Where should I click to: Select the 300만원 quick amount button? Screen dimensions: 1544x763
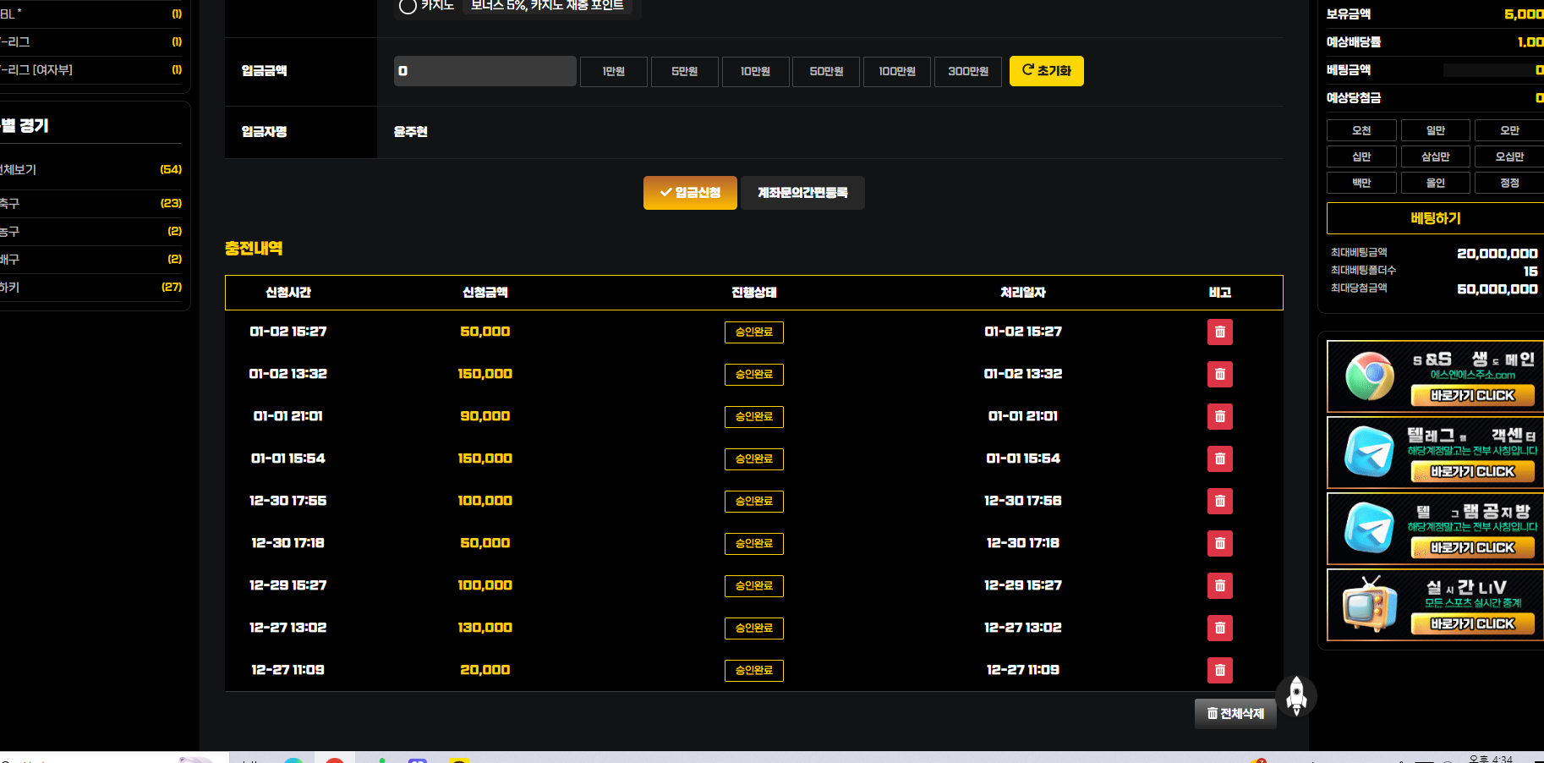coord(967,72)
